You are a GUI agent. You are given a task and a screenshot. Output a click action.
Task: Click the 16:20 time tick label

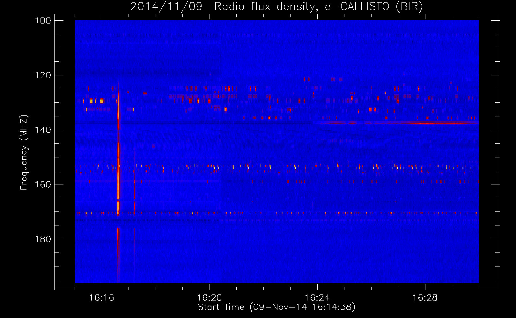[210, 298]
